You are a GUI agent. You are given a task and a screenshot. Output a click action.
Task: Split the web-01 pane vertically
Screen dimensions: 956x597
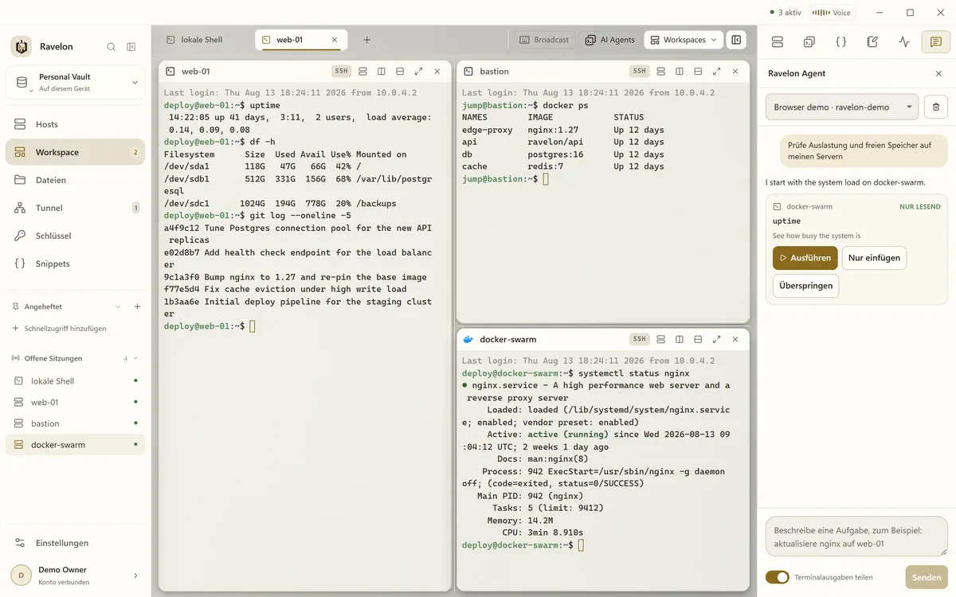click(x=382, y=71)
